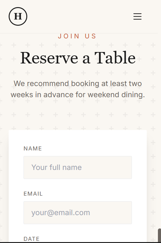Click the circular H logo icon

[18, 16]
